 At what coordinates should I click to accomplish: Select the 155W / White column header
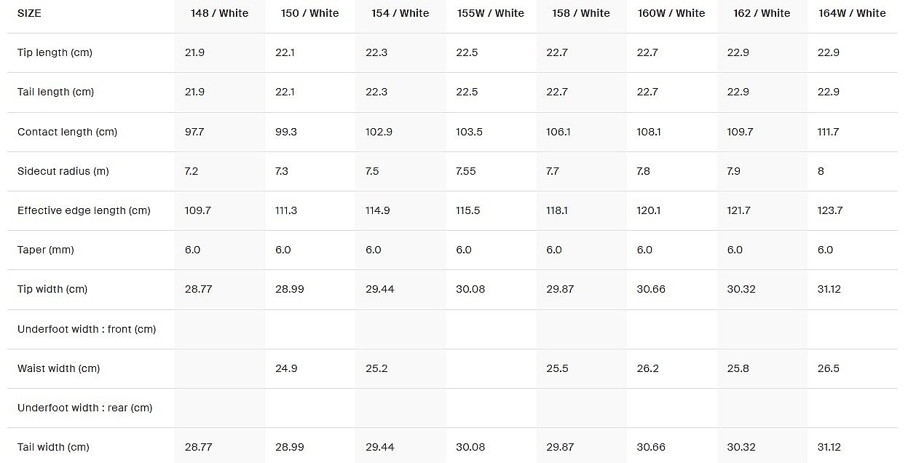pyautogui.click(x=490, y=13)
